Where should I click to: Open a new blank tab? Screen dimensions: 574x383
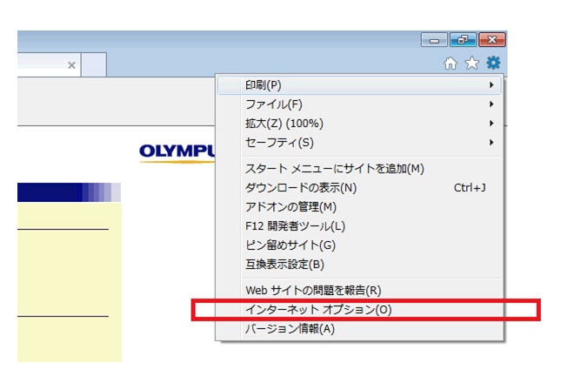(x=94, y=65)
